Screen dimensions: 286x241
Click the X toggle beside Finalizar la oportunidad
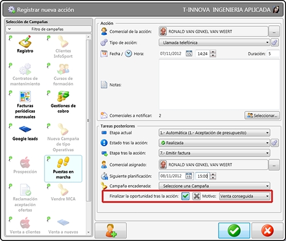pyautogui.click(x=196, y=196)
